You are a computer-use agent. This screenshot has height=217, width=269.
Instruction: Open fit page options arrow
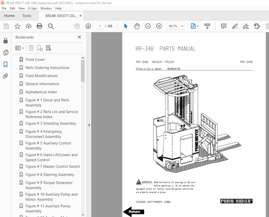click(x=198, y=26)
